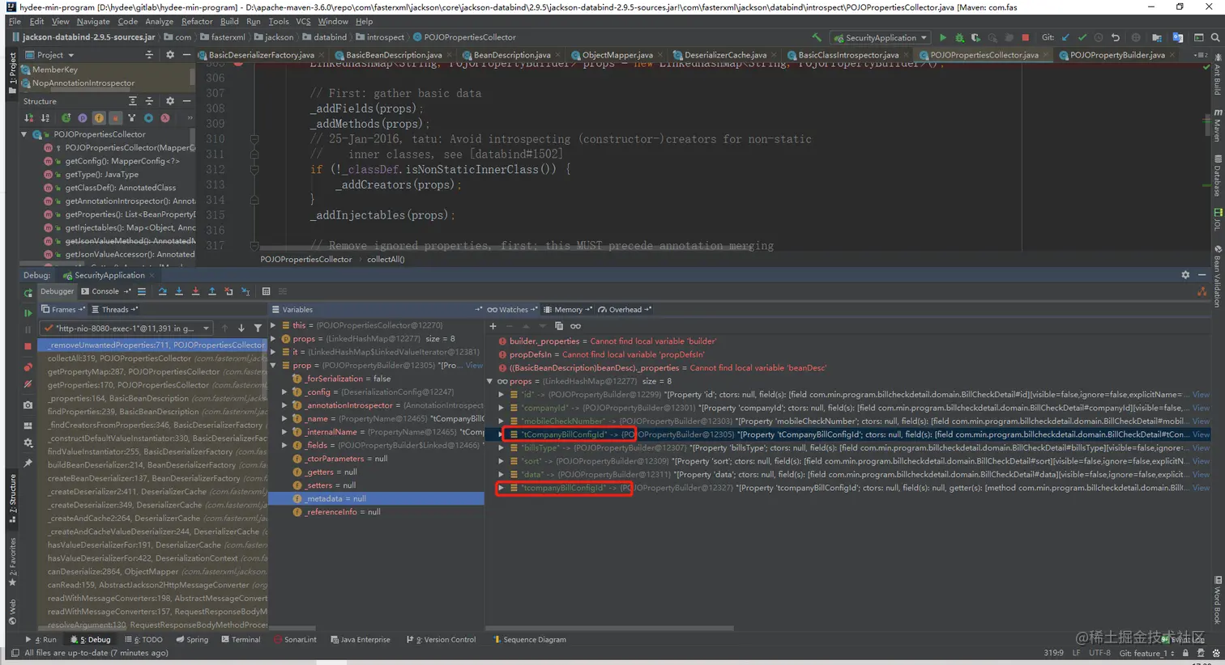This screenshot has width=1225, height=665.
Task: Stop the running application in top toolbar
Action: (x=1025, y=37)
